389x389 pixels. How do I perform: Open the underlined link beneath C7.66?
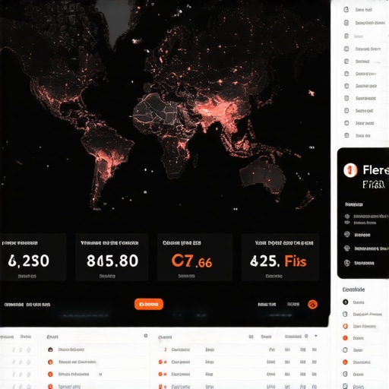pyautogui.click(x=187, y=276)
